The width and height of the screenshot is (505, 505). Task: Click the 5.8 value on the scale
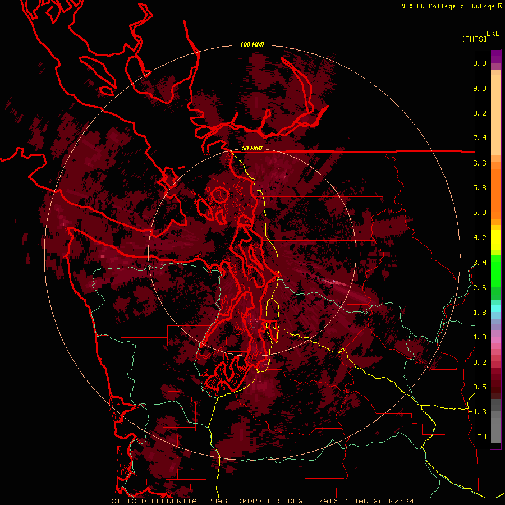480,188
